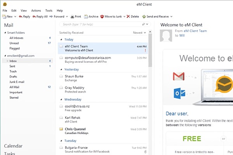Open the Forward dropdown arrow

(67, 17)
